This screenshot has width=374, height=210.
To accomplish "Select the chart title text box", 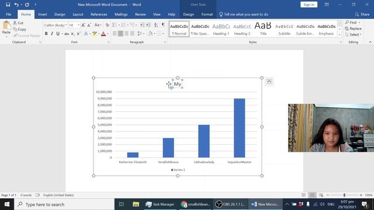I will coord(177,84).
